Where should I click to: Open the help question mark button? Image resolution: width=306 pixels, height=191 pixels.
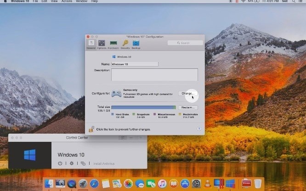199,129
